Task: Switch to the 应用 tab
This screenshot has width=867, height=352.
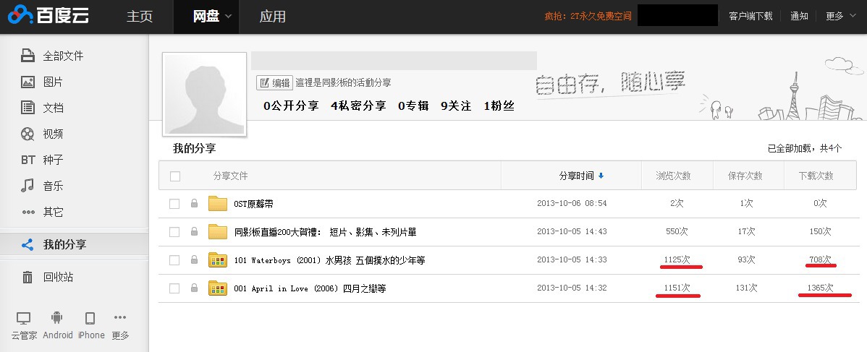Action: coord(273,17)
